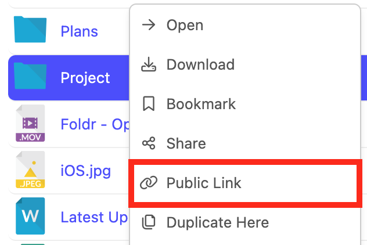Image resolution: width=367 pixels, height=245 pixels.
Task: Click the iOS.jpg JPEG file icon
Action: [x=30, y=171]
